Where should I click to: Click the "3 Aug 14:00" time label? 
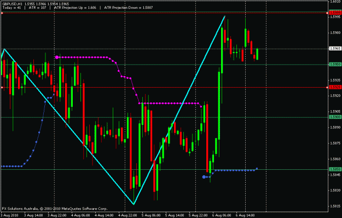click(33, 215)
